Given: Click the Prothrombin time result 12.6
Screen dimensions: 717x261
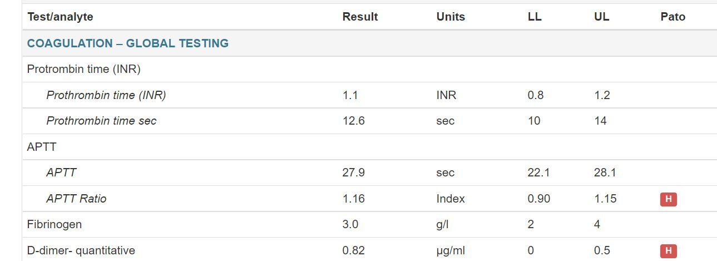Looking at the screenshot, I should click(x=353, y=121).
